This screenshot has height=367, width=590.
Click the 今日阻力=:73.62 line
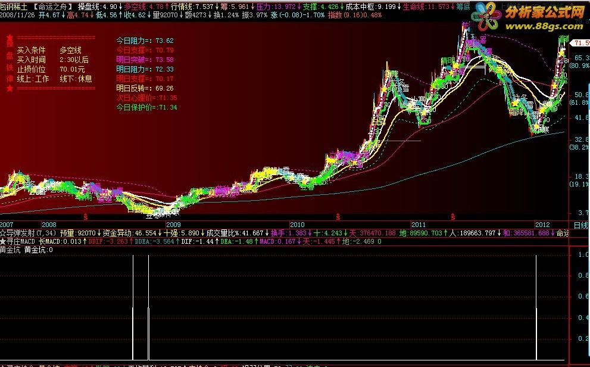[145, 41]
